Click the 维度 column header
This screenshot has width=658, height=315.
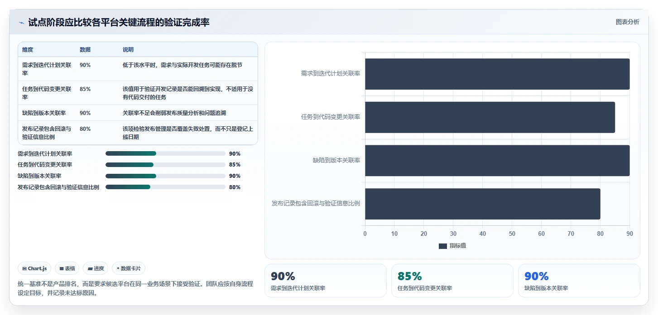[x=28, y=50]
